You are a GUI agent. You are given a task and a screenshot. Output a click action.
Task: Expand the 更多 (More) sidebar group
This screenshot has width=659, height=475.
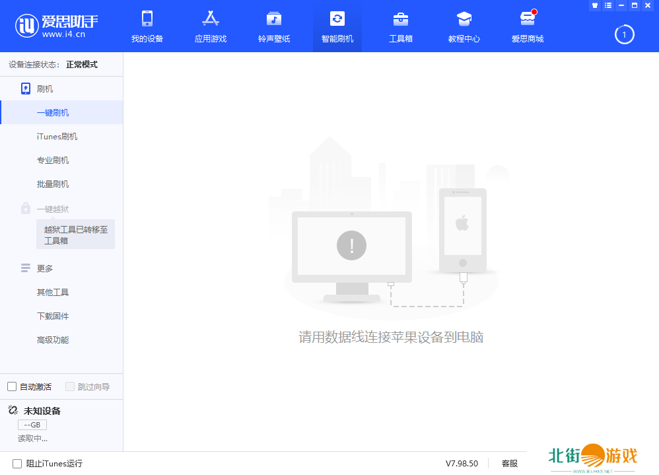[45, 268]
